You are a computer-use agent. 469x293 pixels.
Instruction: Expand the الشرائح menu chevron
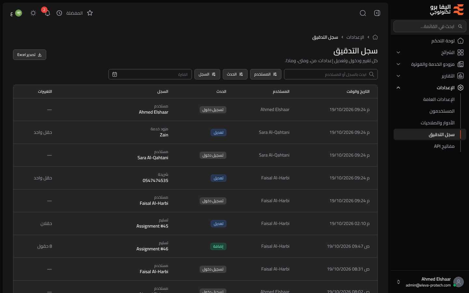click(398, 52)
